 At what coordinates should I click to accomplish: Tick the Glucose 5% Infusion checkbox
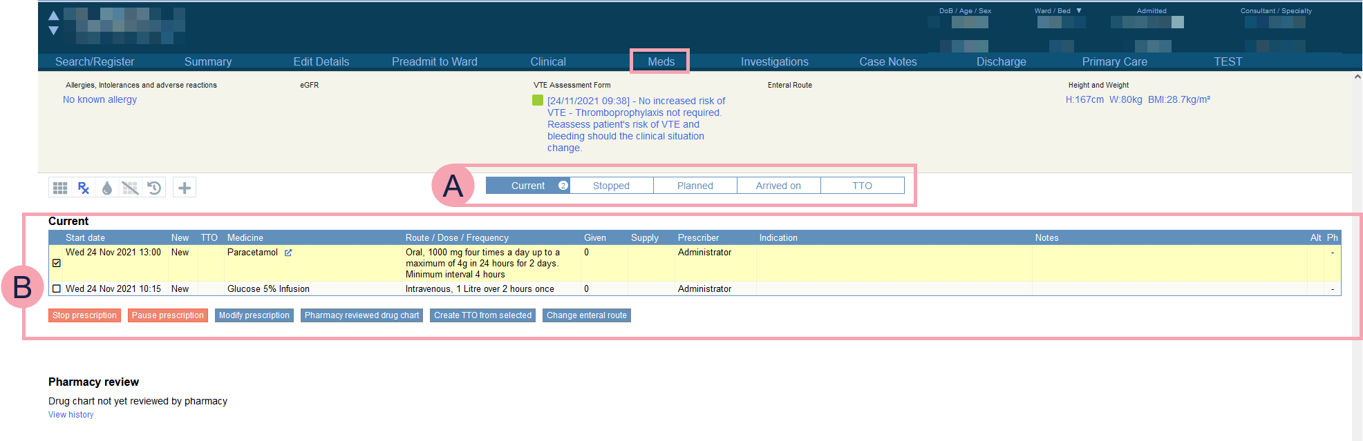[x=57, y=289]
